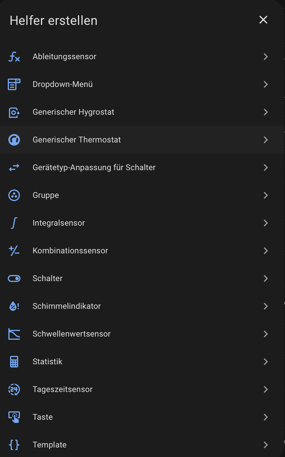Click the Template curly-braces icon
This screenshot has width=285, height=457.
click(x=14, y=445)
